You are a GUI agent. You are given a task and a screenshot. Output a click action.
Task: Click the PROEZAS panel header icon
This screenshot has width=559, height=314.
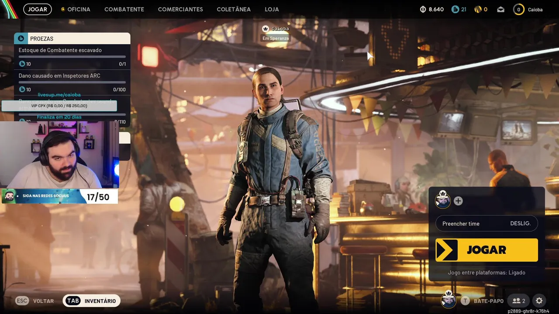pos(21,38)
